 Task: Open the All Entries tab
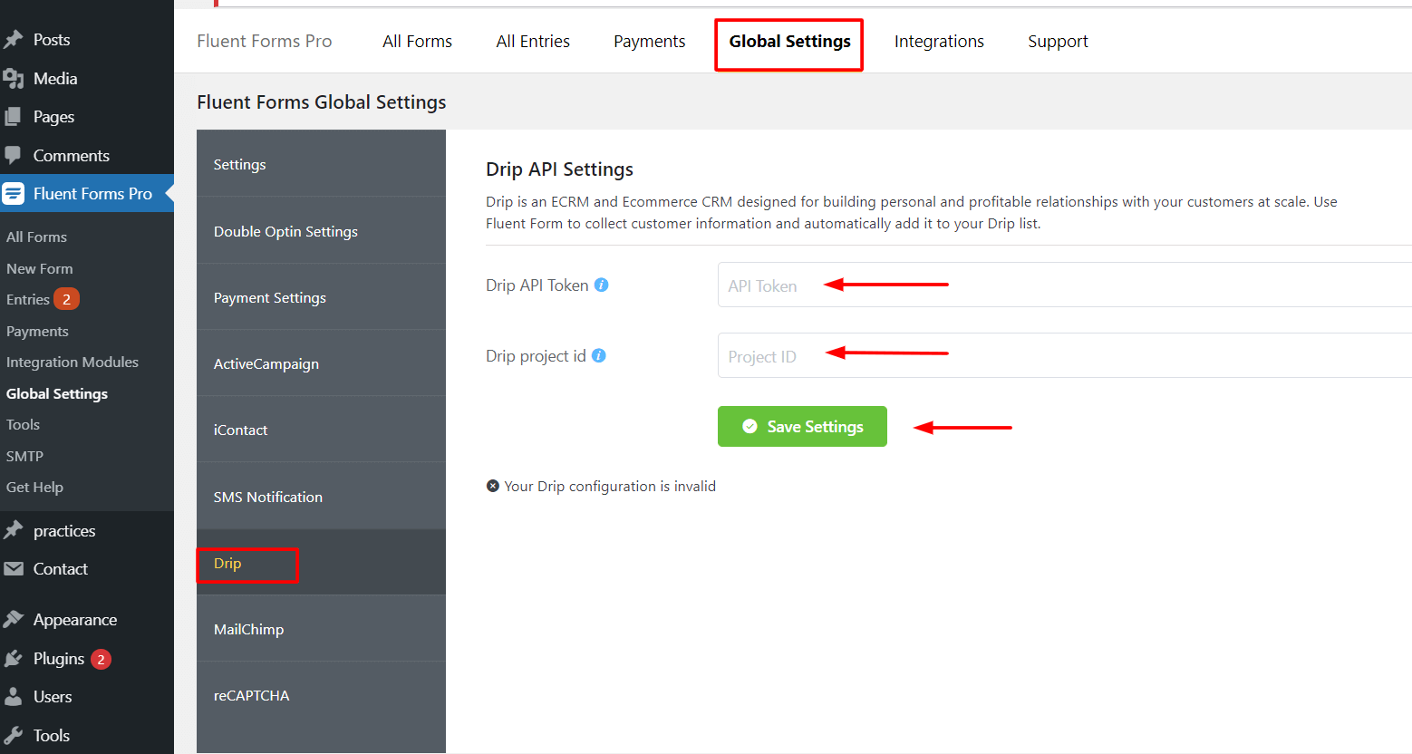[533, 42]
